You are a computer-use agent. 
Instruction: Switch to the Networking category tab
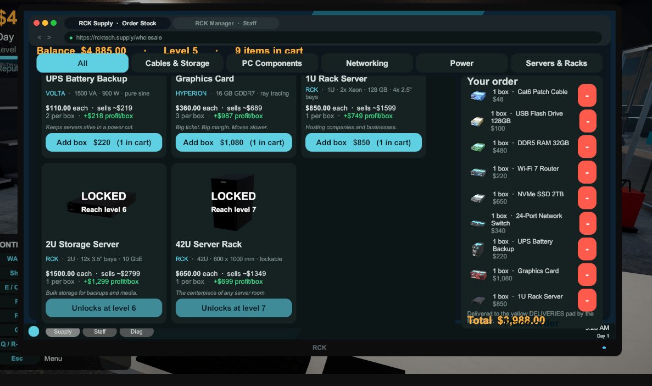click(x=367, y=63)
